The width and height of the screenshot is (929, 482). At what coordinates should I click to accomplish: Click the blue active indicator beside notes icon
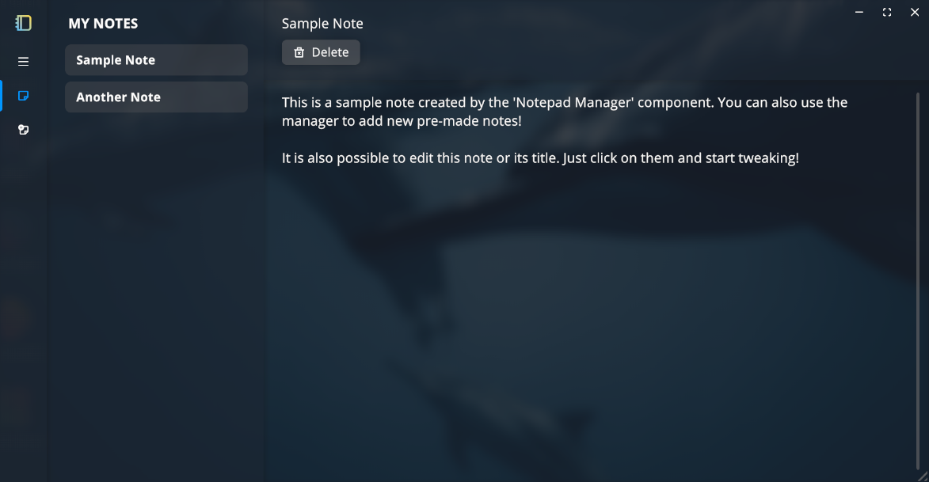point(2,95)
